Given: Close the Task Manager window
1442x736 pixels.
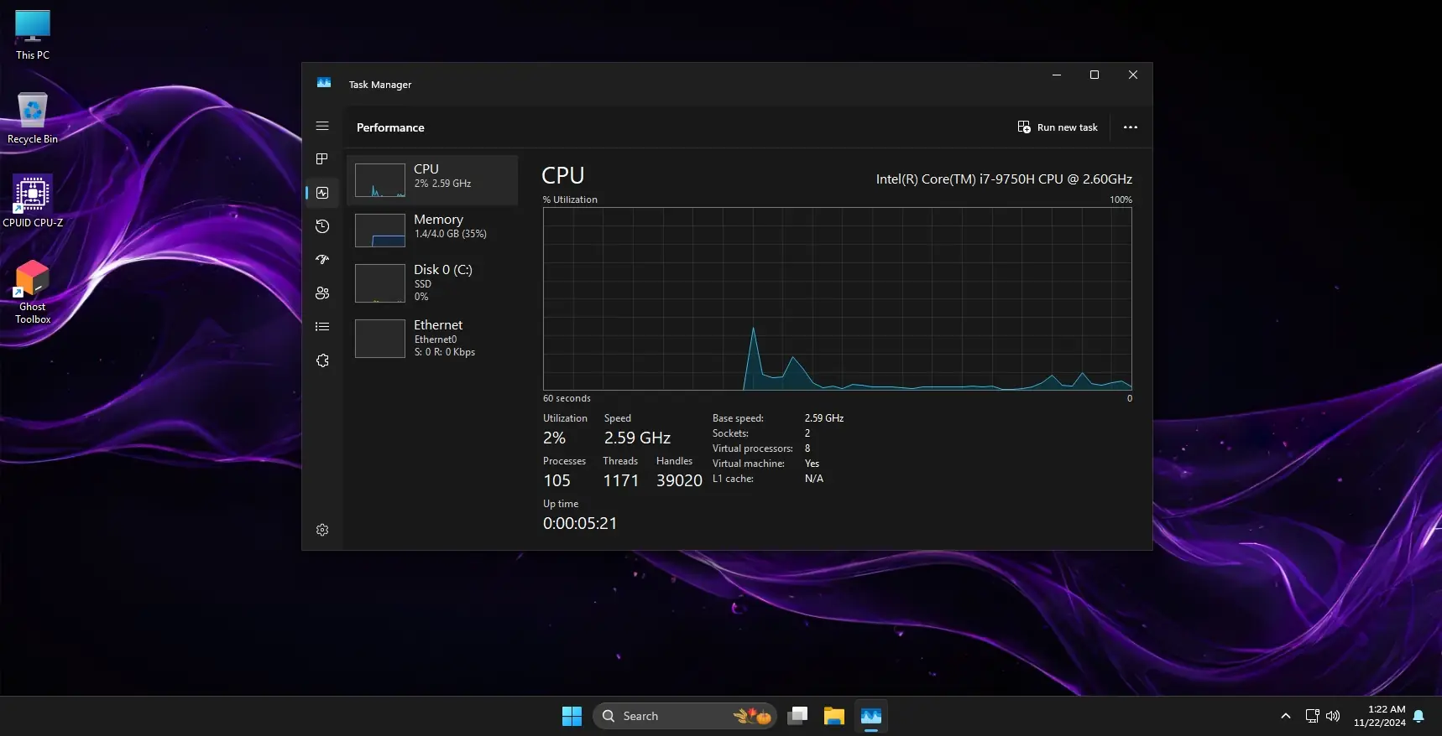Looking at the screenshot, I should pos(1133,75).
